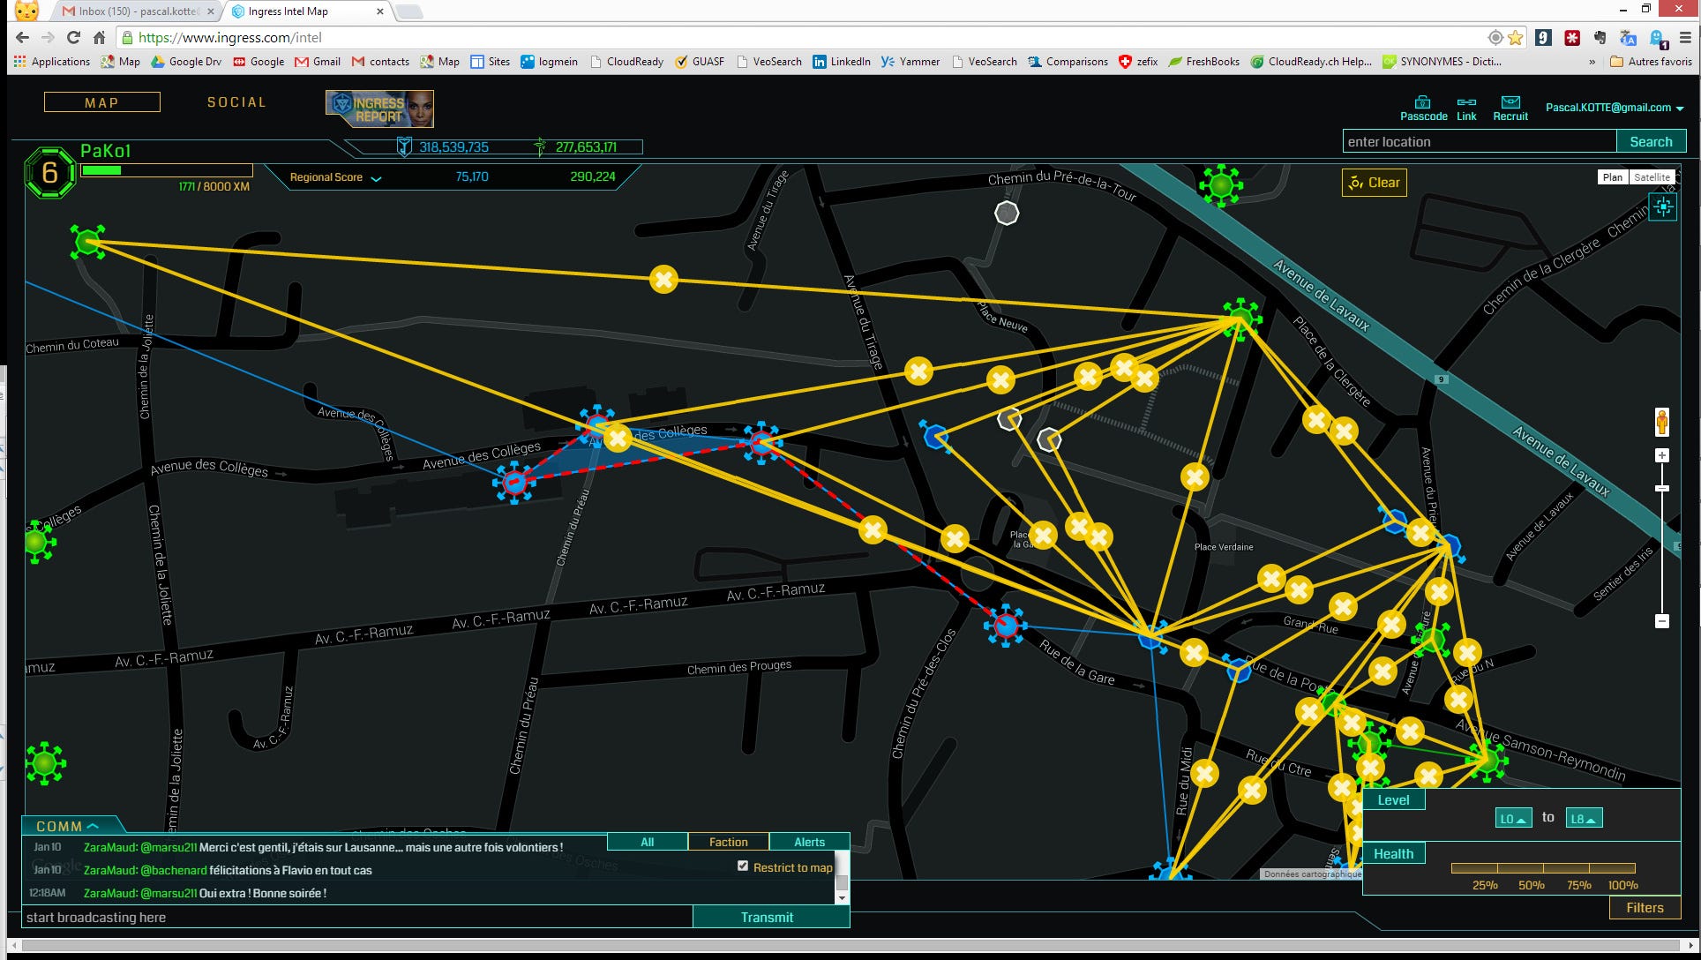Switch to the SOCIAL tab
The height and width of the screenshot is (960, 1701).
pos(236,102)
